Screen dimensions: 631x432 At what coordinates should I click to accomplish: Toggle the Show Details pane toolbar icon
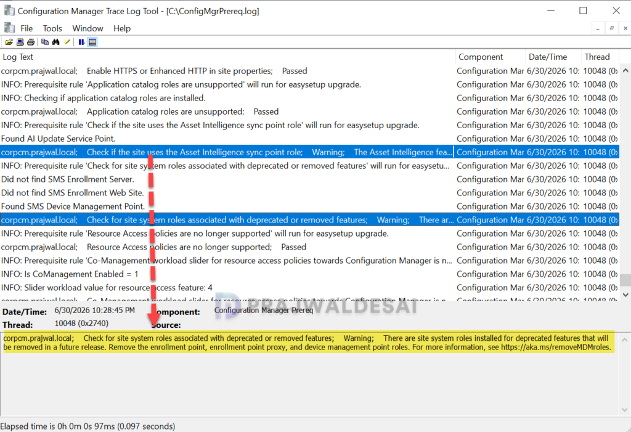(92, 42)
